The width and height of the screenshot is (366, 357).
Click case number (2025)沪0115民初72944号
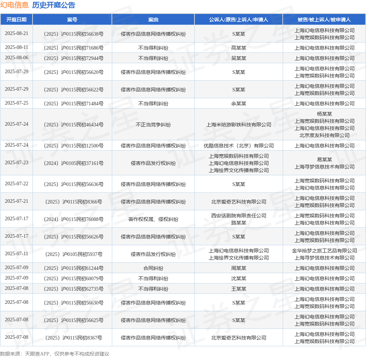point(74,58)
